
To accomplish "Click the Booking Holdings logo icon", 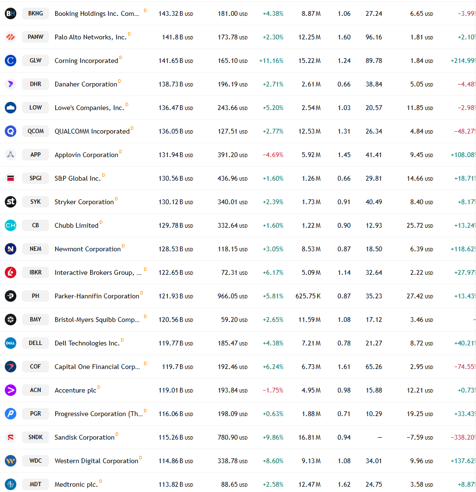I will tap(11, 13).
